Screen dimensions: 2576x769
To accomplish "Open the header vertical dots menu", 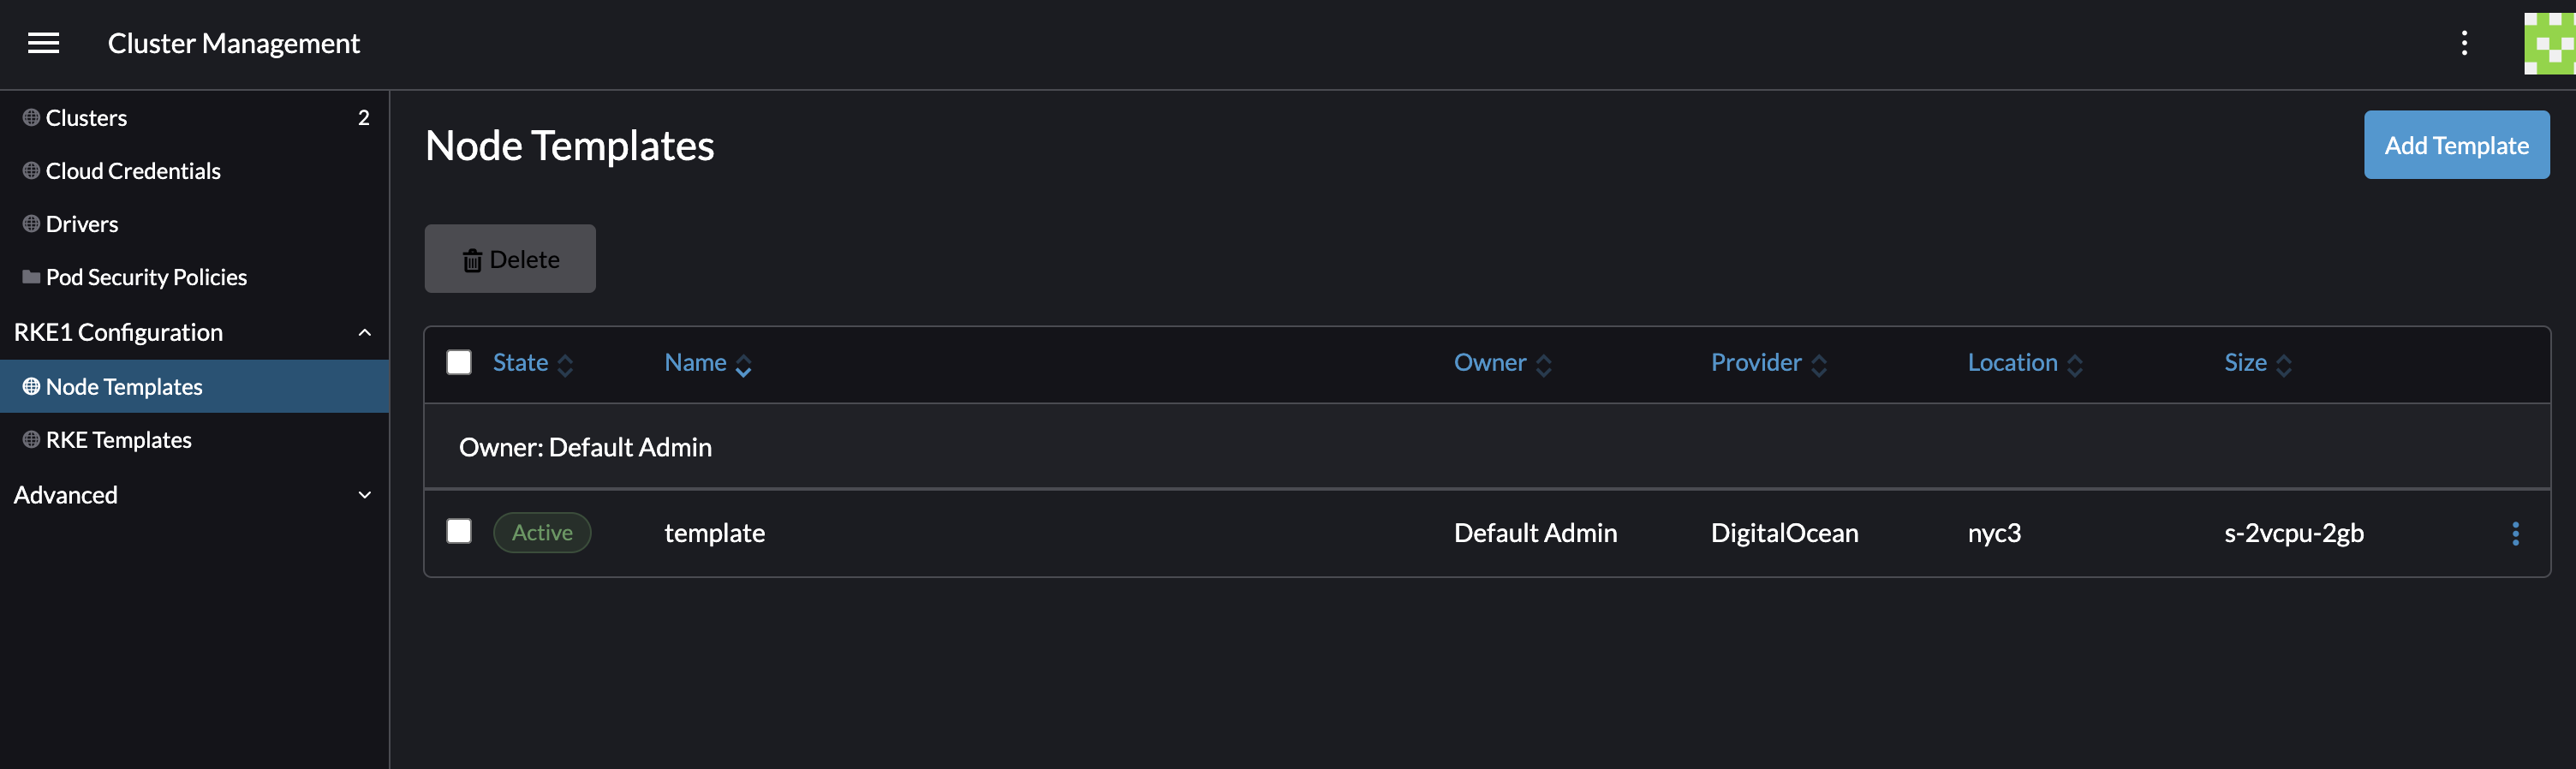I will pos(2464,43).
